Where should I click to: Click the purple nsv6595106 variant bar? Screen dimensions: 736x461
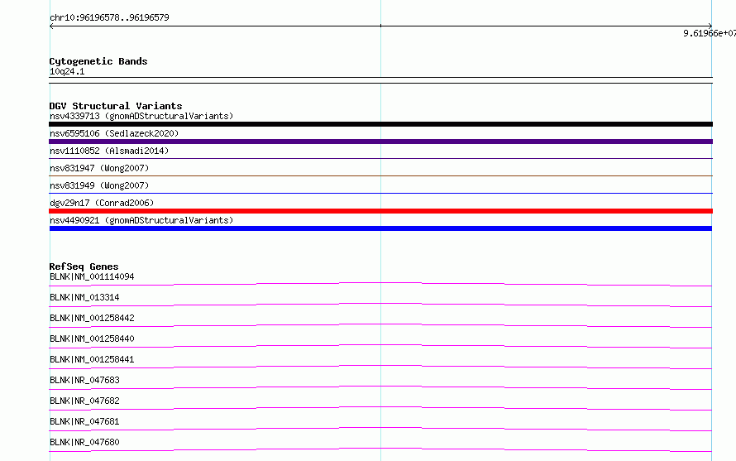(380, 142)
